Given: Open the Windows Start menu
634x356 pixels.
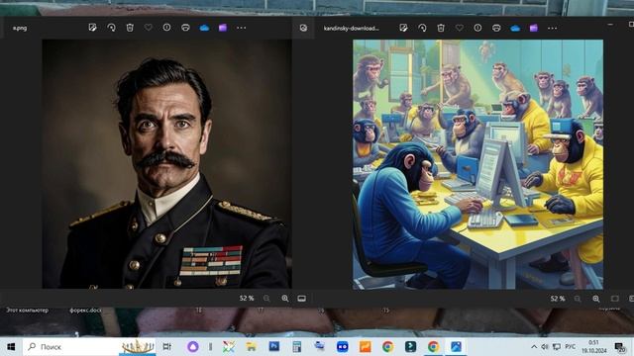Looking at the screenshot, I should [x=11, y=347].
